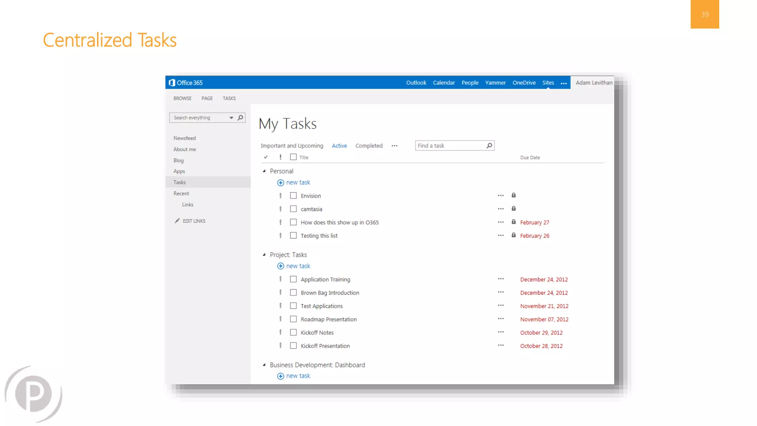Open the People link in top bar
Viewport: 757px width, 426px height.
tap(470, 82)
